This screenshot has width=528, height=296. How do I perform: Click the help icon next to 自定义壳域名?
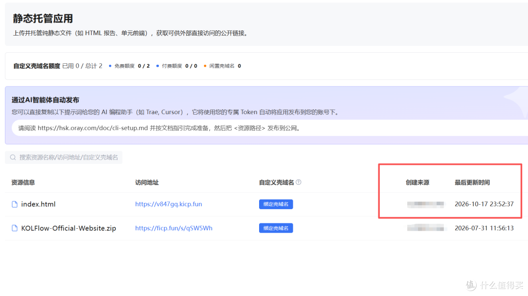coord(298,182)
